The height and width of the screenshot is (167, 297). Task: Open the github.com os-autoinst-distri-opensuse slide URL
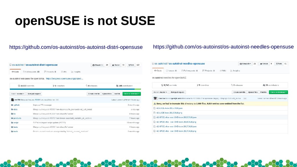click(x=76, y=47)
